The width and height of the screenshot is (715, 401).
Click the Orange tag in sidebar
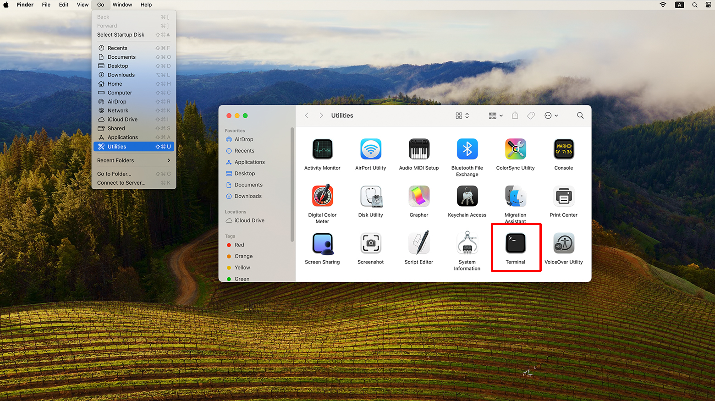click(243, 256)
